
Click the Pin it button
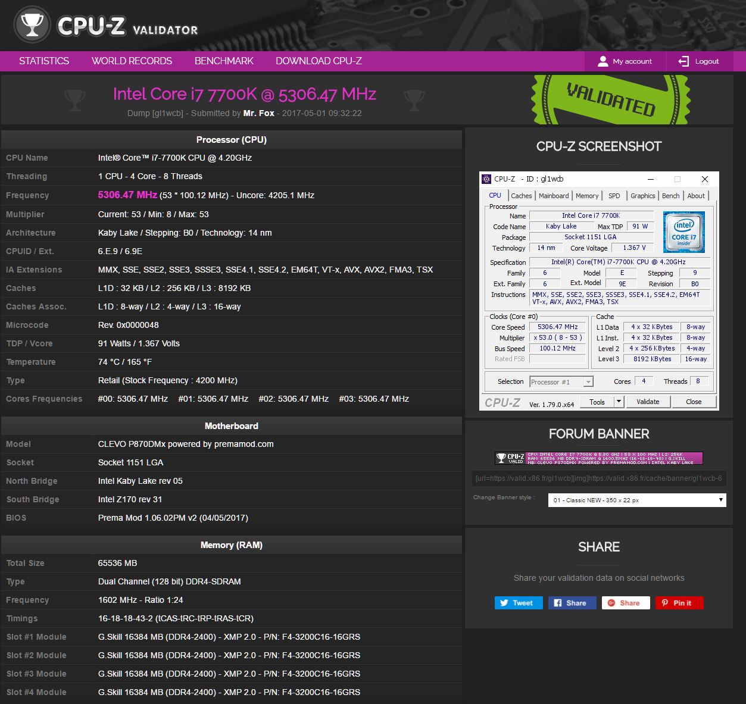click(679, 603)
